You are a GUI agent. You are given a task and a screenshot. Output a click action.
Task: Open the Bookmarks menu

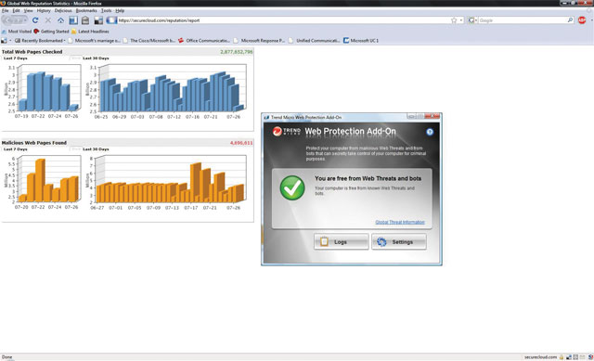click(x=86, y=10)
